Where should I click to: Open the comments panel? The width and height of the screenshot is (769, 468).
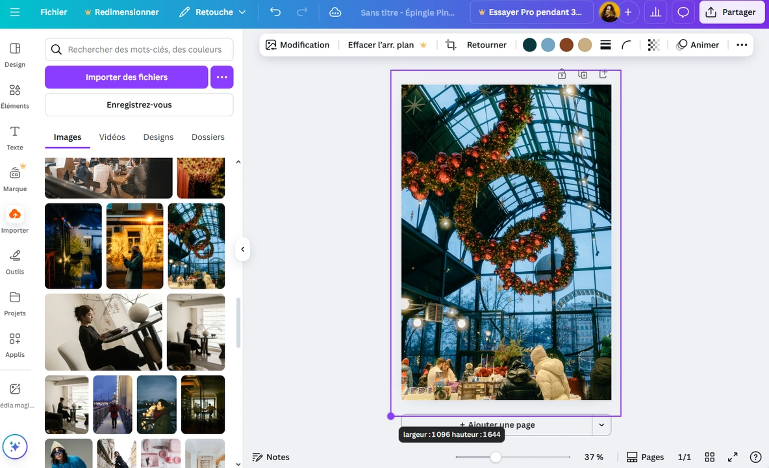[x=683, y=12]
